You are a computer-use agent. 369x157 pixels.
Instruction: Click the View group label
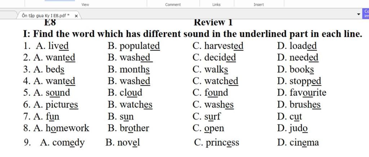(85, 5)
